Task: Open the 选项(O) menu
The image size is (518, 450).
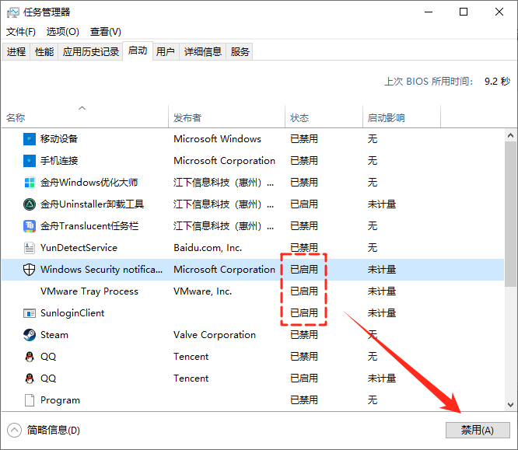Action: (x=62, y=32)
